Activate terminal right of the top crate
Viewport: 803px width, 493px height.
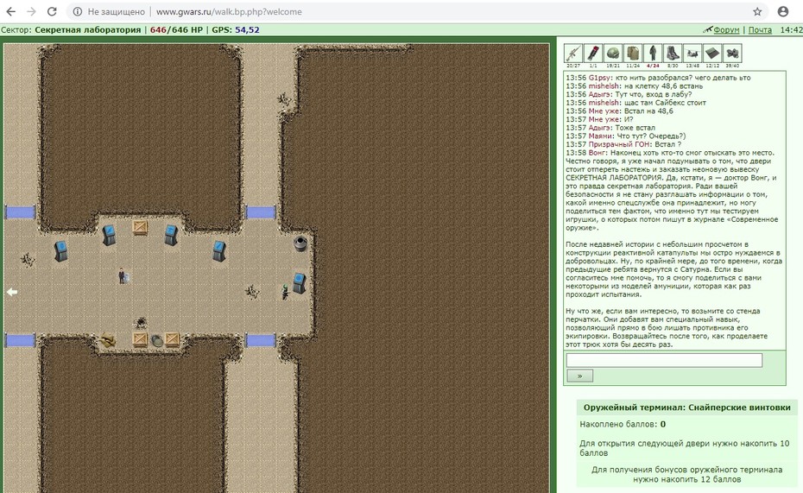[171, 235]
